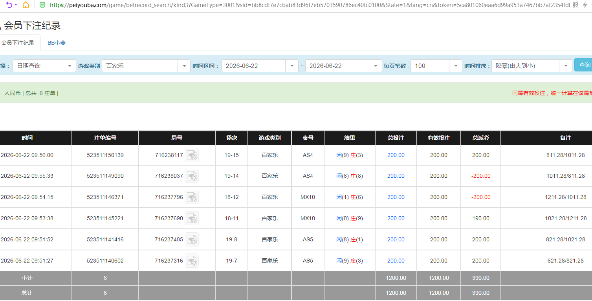
Task: Click the 总计 row payout 390.00
Action: pyautogui.click(x=481, y=293)
